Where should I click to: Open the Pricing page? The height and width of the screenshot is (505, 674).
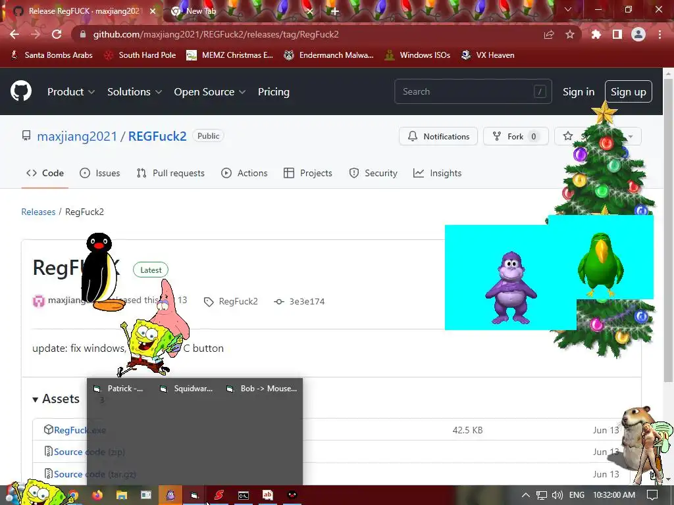pos(273,92)
